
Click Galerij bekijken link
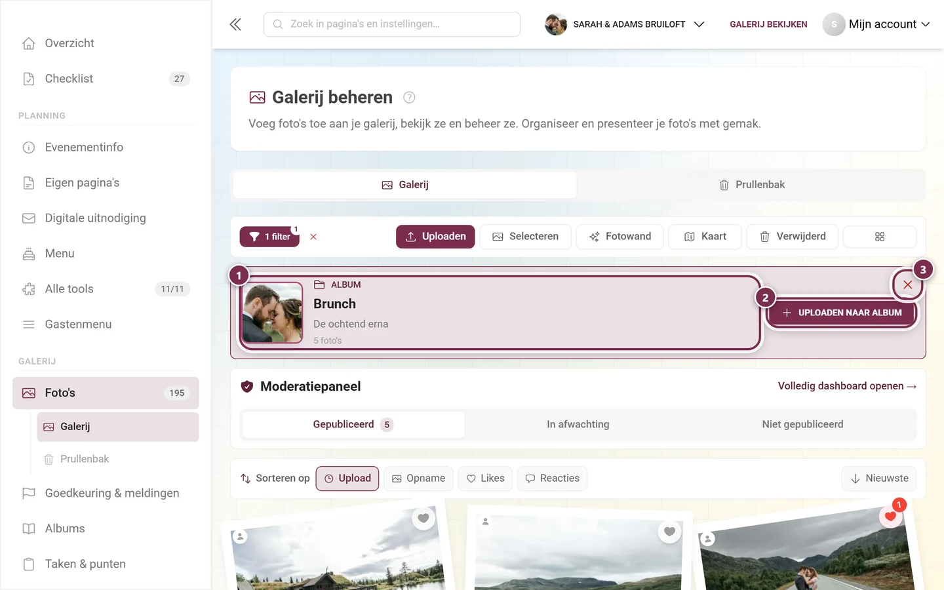coord(768,24)
